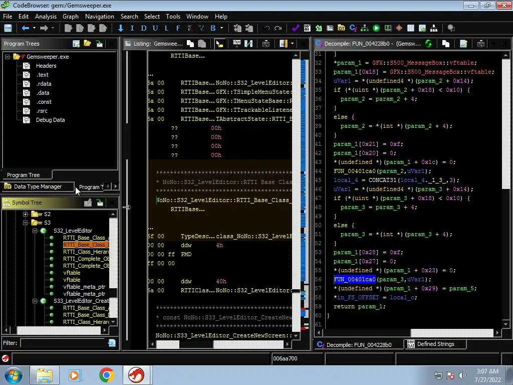The width and height of the screenshot is (513, 385).
Task: Click the green play script manager icon
Action: (376, 28)
